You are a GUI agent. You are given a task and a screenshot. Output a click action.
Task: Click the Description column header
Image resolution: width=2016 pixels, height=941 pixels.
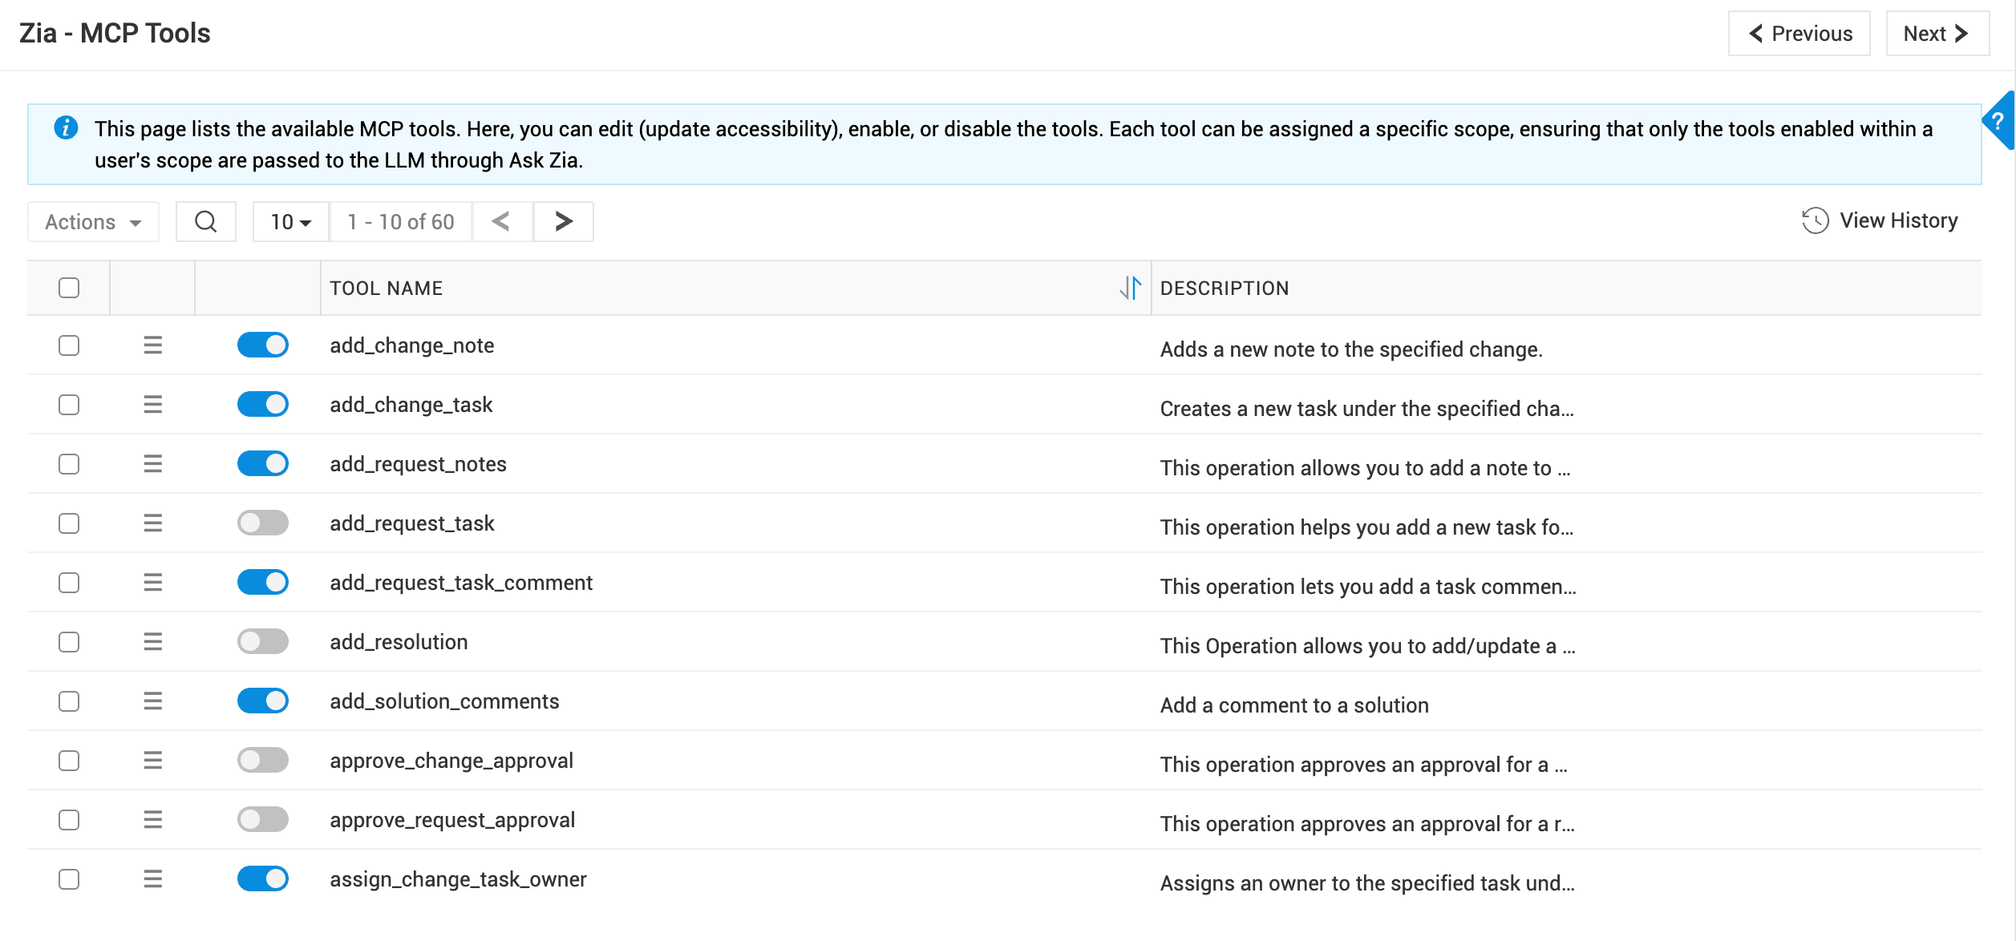(1225, 288)
